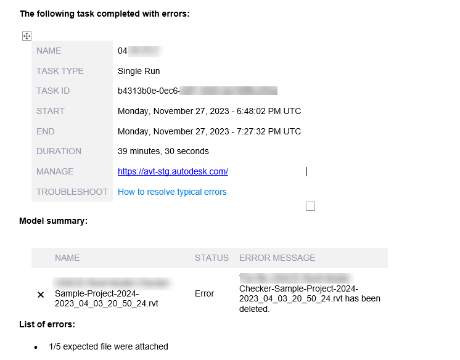Click the task ID value starting with b4313b0e
Screen dimensions: 460x360
click(148, 91)
